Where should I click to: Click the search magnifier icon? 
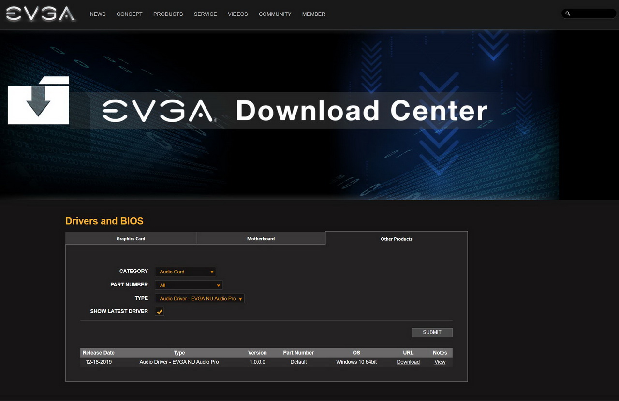(x=568, y=14)
